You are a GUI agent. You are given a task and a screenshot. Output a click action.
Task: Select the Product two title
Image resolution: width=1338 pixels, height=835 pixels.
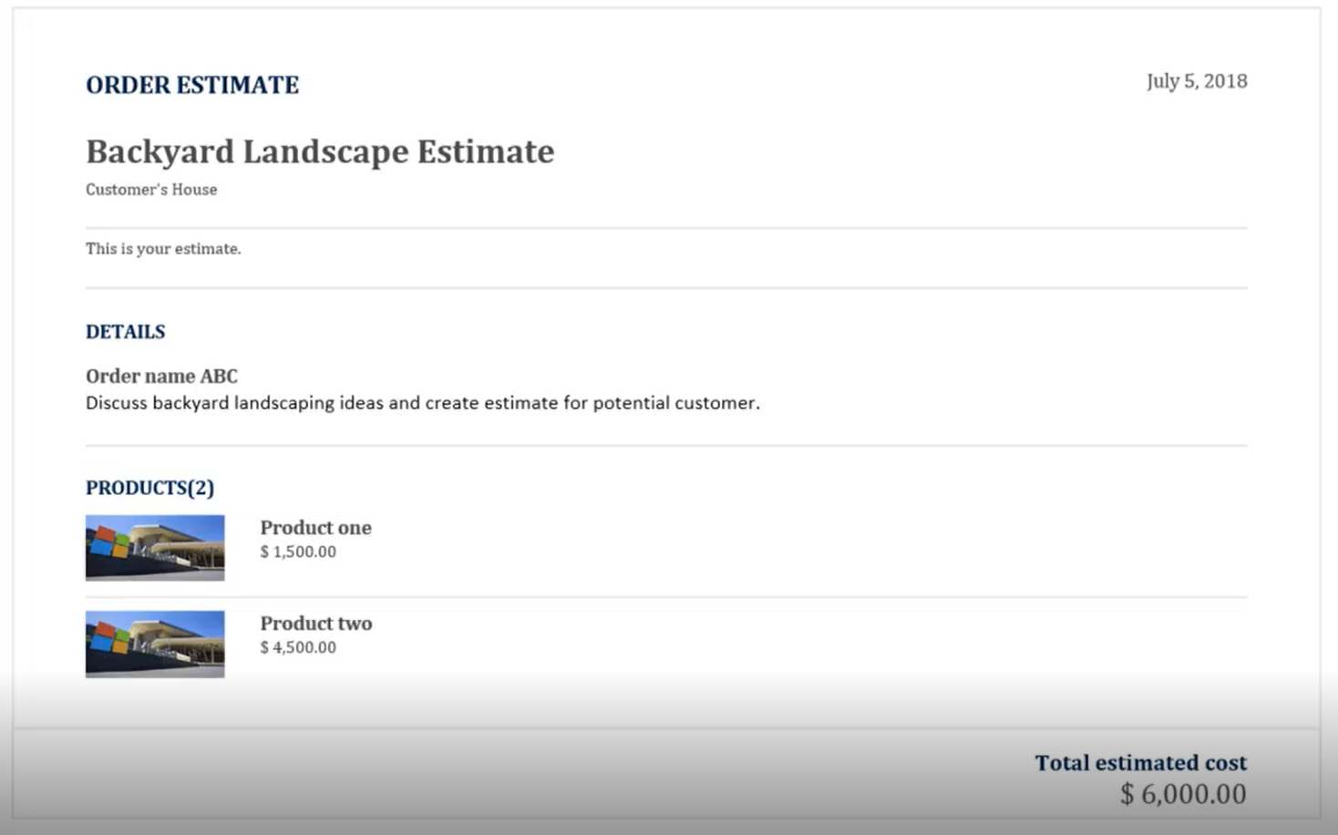click(315, 624)
